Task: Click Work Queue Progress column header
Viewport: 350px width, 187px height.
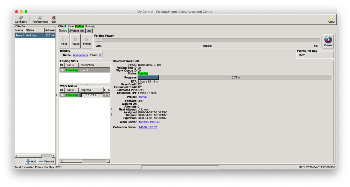Action: point(91,90)
